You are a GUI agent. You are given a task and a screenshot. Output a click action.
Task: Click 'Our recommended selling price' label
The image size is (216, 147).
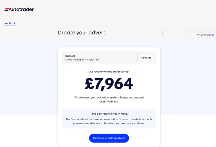(x=109, y=72)
